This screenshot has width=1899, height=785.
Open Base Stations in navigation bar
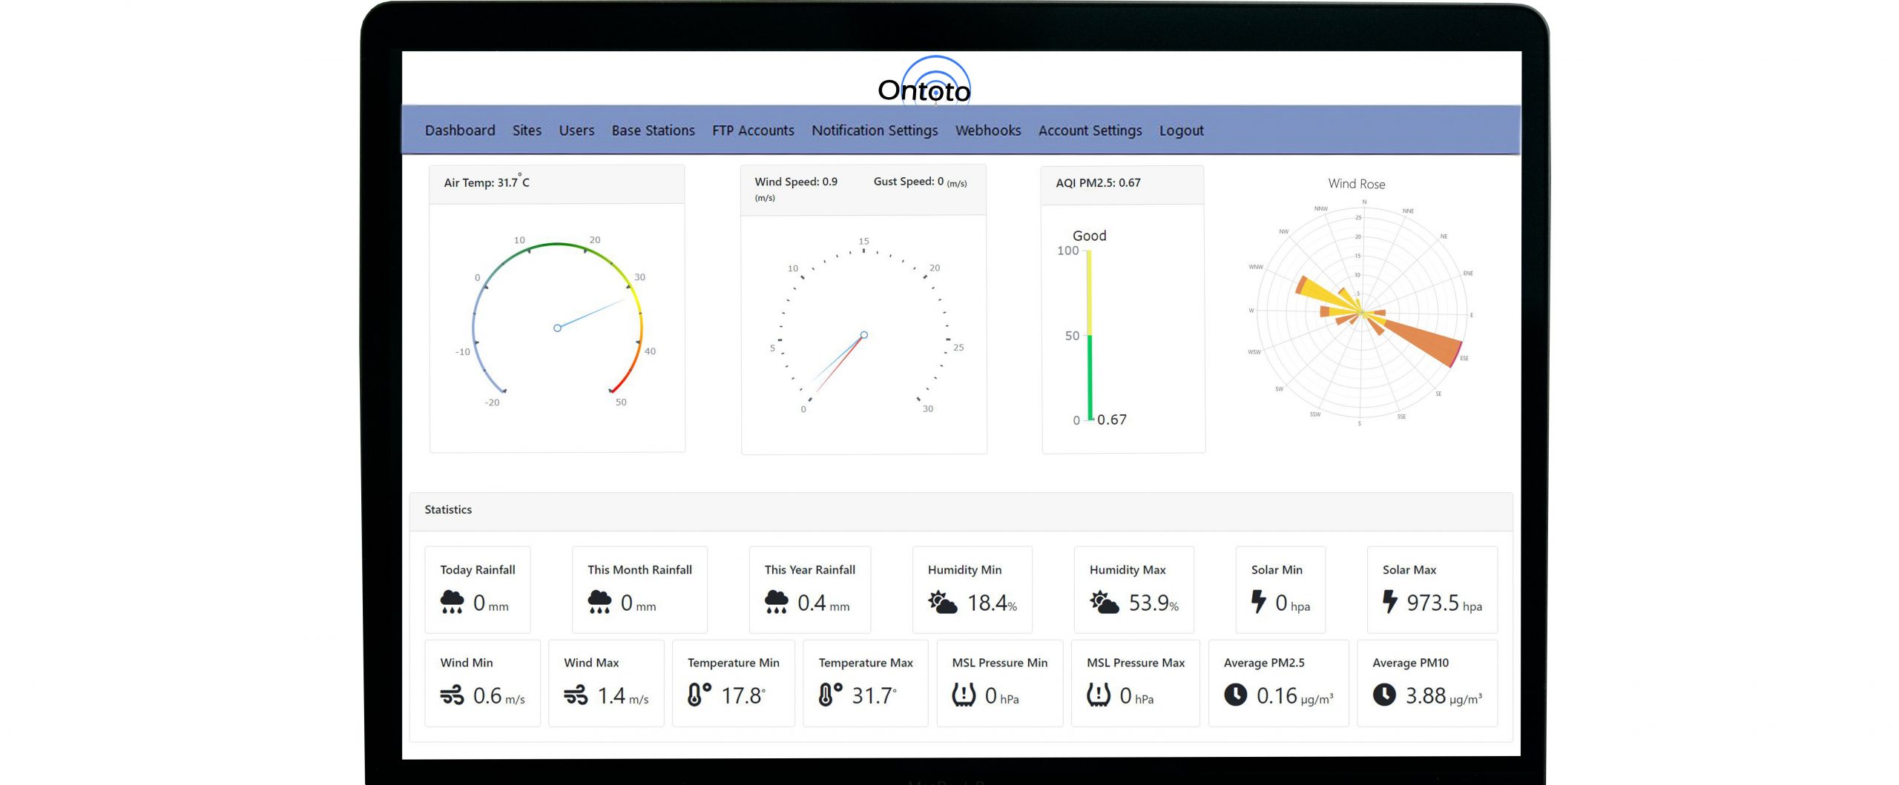tap(653, 130)
